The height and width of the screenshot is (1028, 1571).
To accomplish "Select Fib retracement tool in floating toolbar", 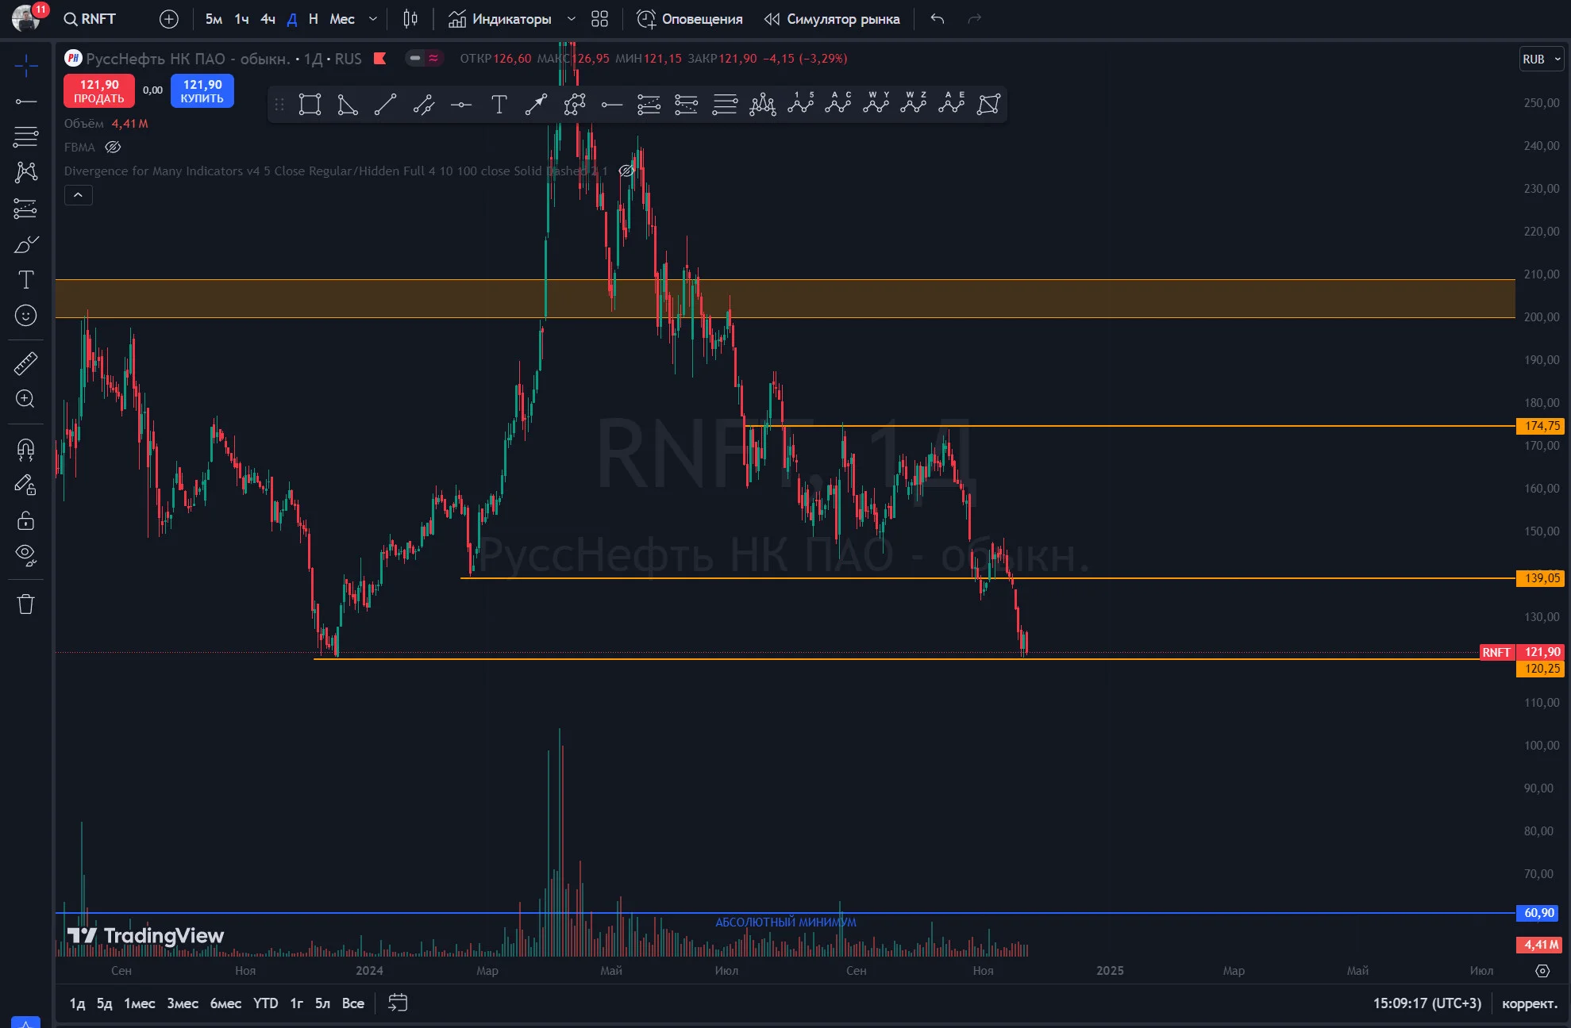I will [724, 105].
